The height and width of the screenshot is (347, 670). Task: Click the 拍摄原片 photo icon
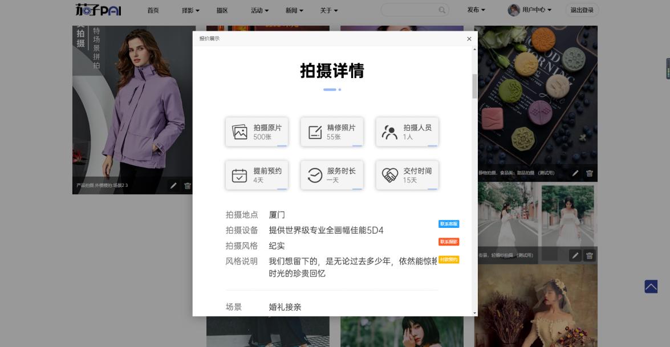(x=240, y=132)
